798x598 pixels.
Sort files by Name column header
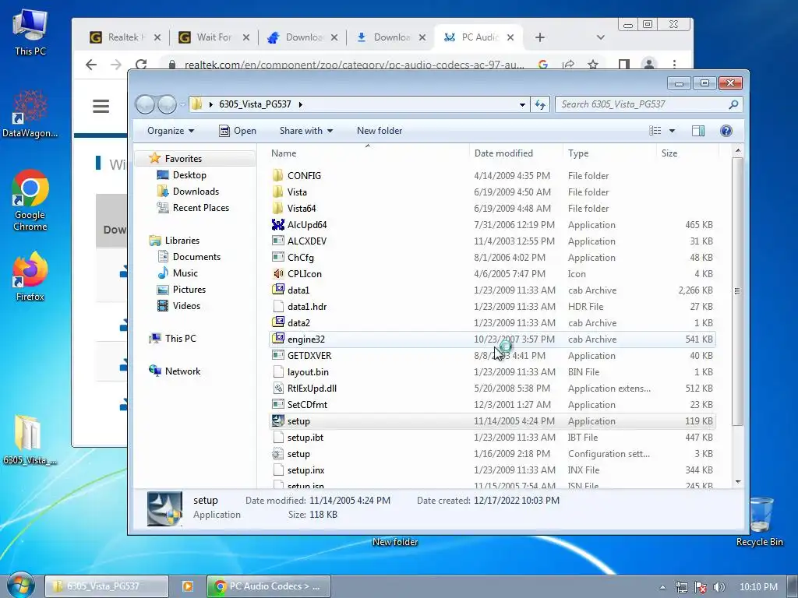pyautogui.click(x=368, y=153)
